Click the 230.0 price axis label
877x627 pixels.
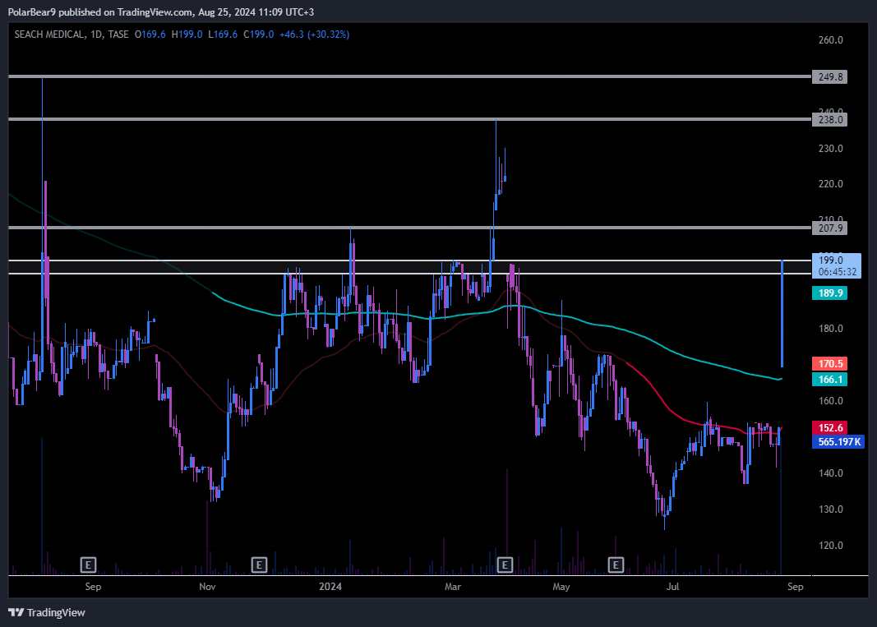pyautogui.click(x=831, y=148)
